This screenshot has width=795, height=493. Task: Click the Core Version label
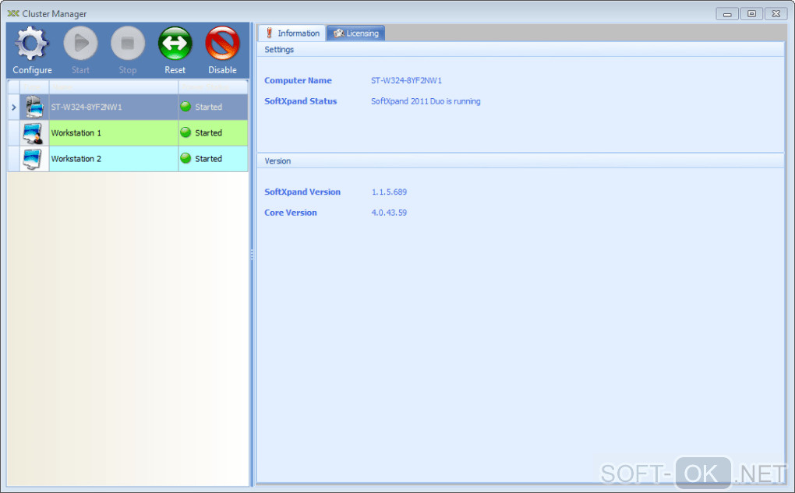(291, 213)
